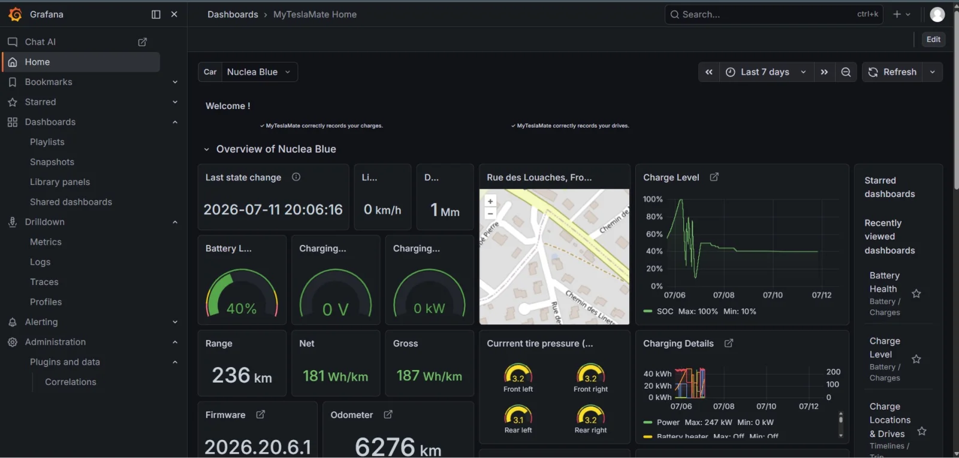Viewport: 959px width, 458px height.
Task: Star Charge Locations & Drives dashboard
Action: tap(922, 431)
